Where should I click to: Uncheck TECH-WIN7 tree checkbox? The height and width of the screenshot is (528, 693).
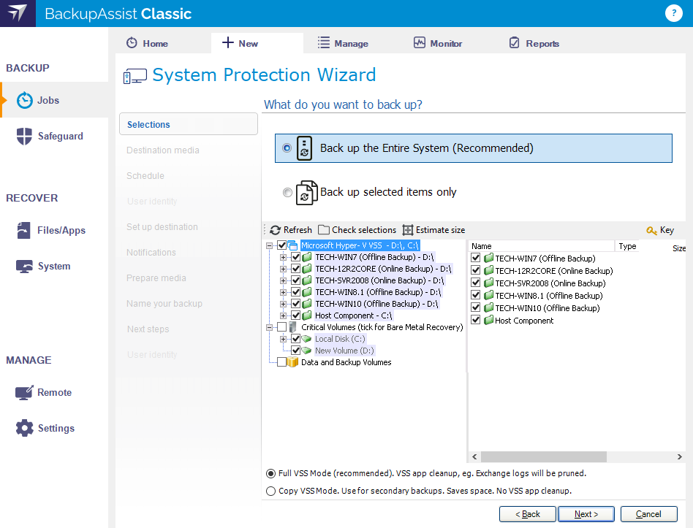(x=295, y=257)
